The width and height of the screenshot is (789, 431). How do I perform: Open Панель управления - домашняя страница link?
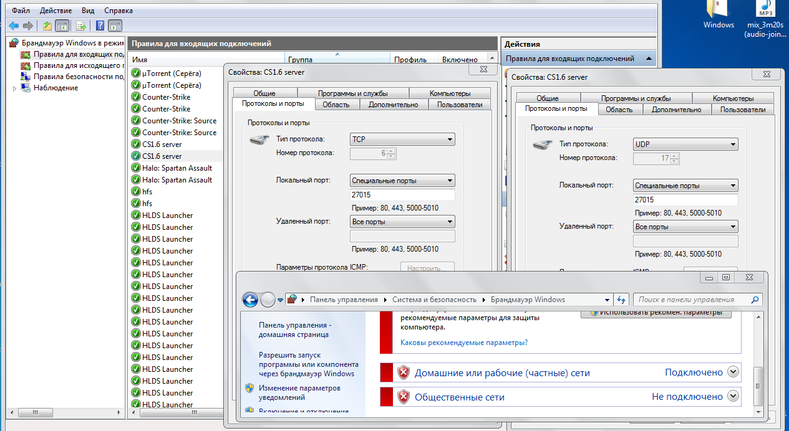coord(294,329)
